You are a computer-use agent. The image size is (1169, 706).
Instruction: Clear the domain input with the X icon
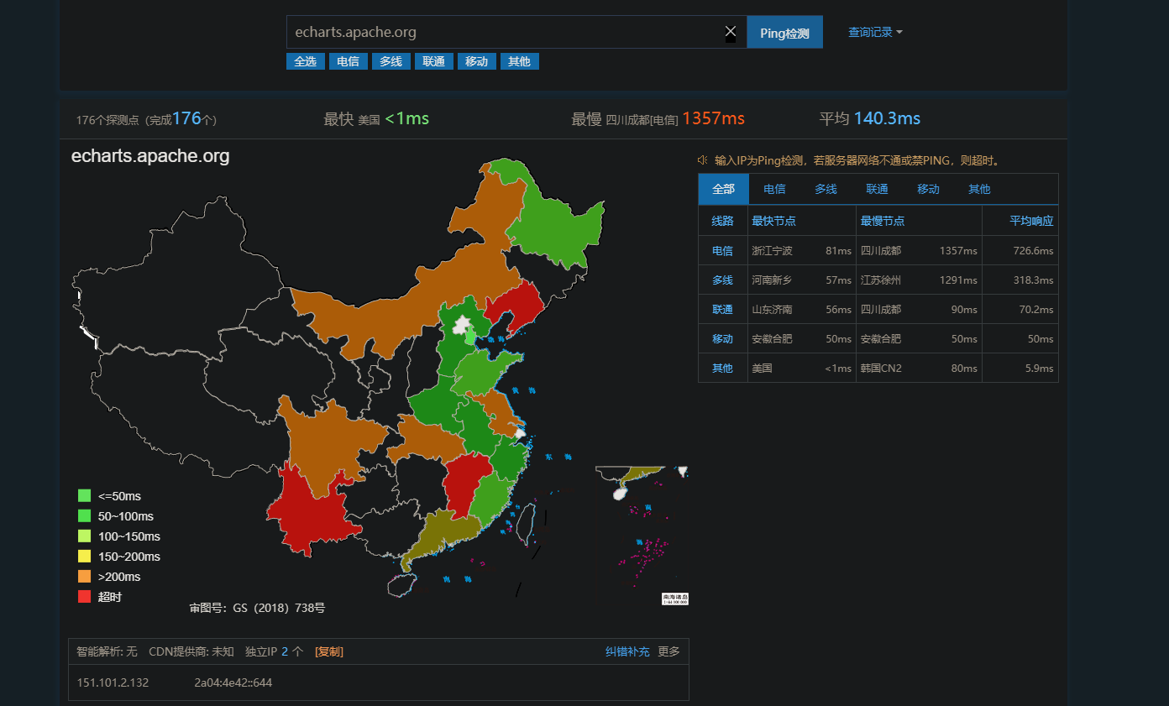(x=731, y=32)
